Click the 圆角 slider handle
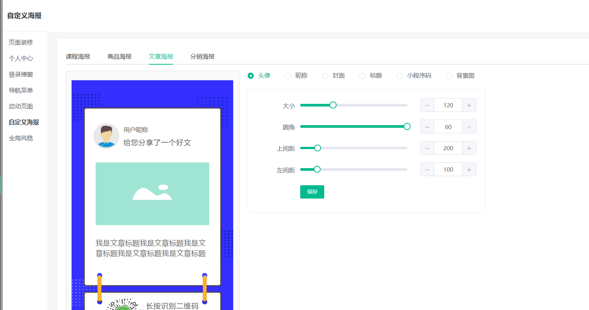The height and width of the screenshot is (310, 589). point(407,126)
